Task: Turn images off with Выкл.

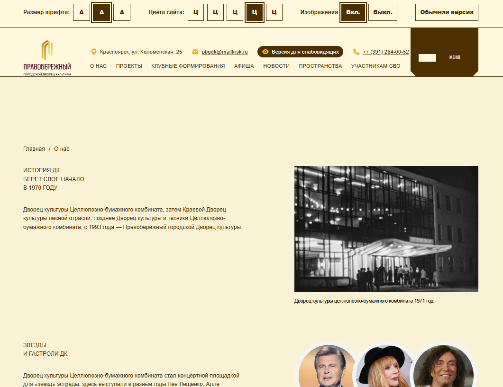Action: tap(383, 12)
